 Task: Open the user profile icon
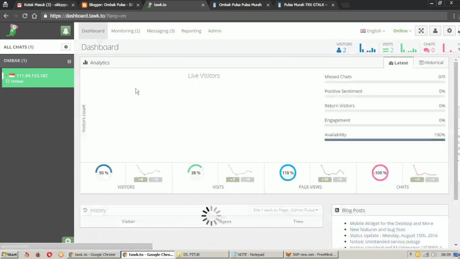pos(435,31)
